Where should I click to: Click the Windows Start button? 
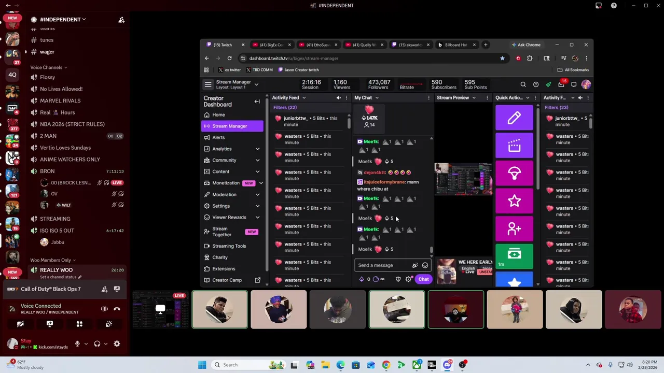click(x=202, y=365)
